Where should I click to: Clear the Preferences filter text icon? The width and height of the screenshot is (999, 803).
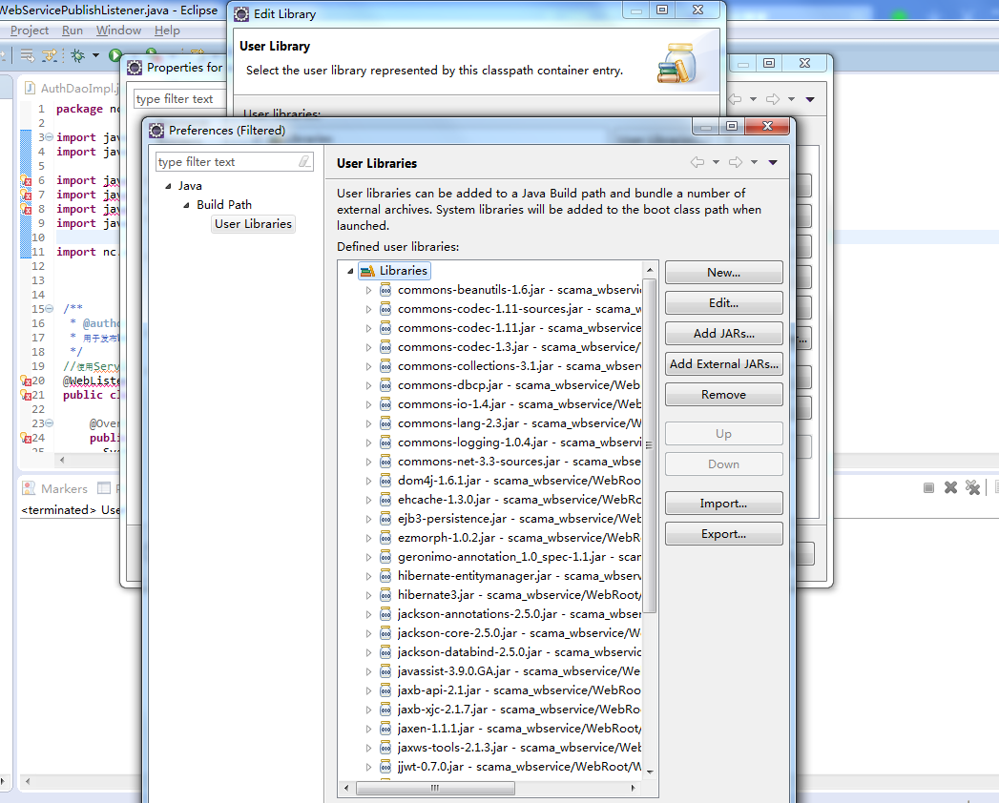click(x=304, y=162)
